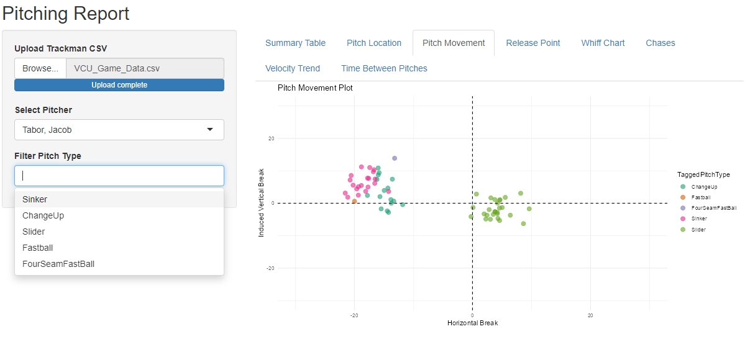Choose Fastball from pitch type list
The width and height of the screenshot is (745, 347).
(119, 248)
